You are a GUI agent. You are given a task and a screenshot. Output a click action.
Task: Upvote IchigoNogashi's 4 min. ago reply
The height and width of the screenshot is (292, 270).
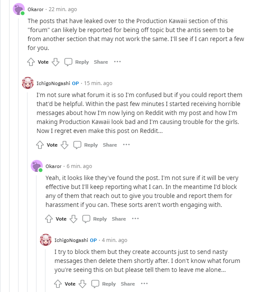click(58, 284)
